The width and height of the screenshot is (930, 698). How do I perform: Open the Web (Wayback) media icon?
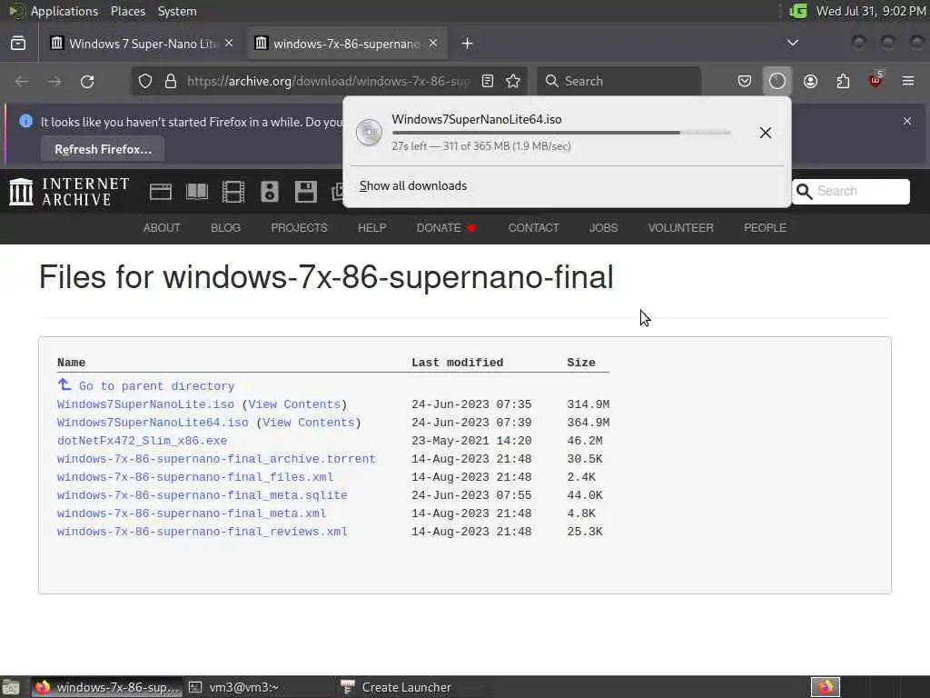click(x=160, y=192)
